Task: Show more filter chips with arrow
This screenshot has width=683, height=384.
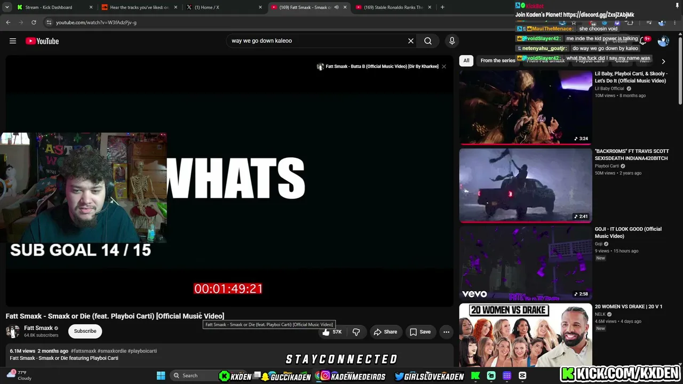Action: tap(663, 61)
